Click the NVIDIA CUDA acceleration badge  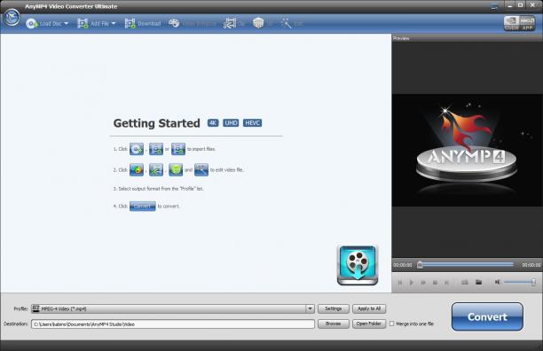511,23
